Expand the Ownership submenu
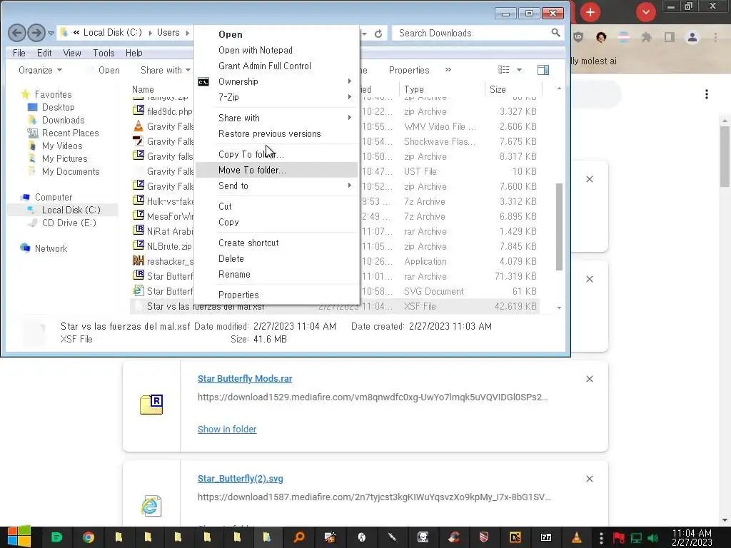731x548 pixels. pos(276,81)
